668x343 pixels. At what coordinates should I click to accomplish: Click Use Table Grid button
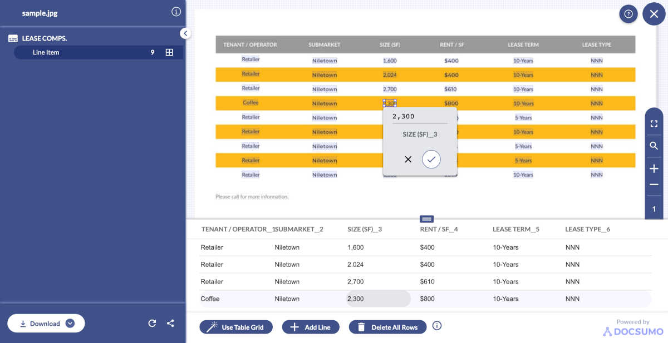[x=236, y=327]
